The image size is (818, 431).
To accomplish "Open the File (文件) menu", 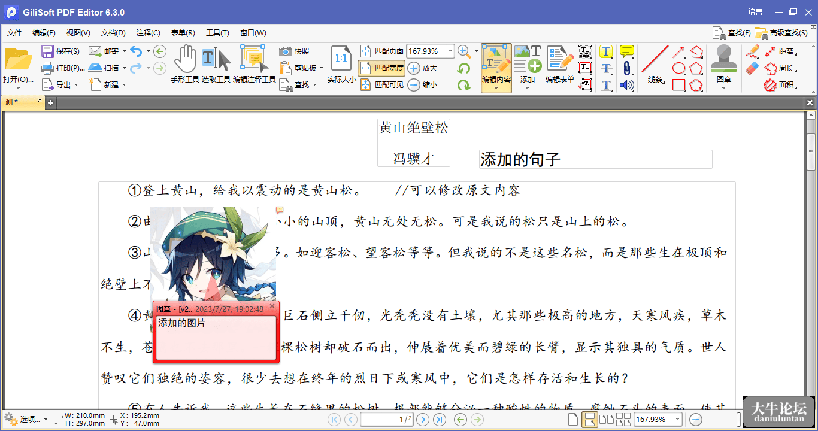I will tap(14, 33).
